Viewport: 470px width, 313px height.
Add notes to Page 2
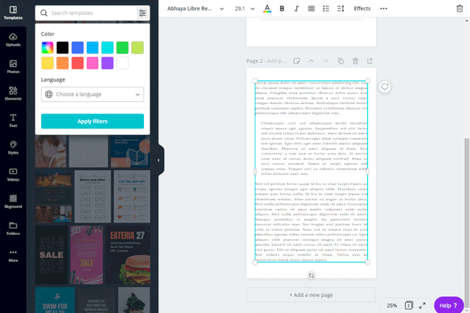296,61
